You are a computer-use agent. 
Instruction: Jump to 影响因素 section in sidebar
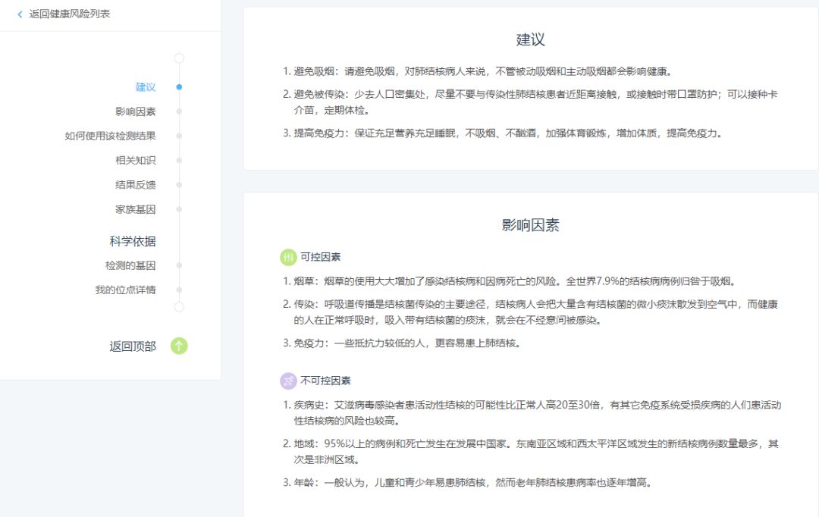[x=135, y=111]
